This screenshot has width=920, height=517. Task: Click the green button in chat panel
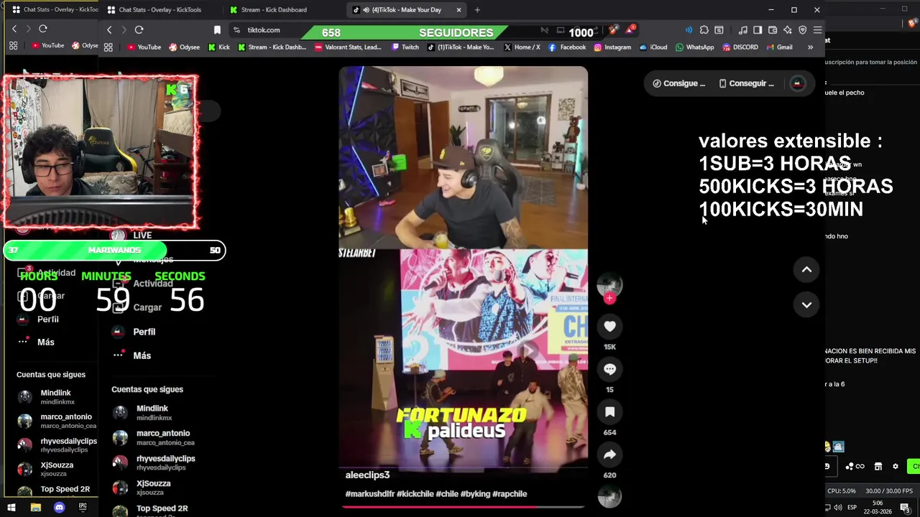tap(914, 467)
